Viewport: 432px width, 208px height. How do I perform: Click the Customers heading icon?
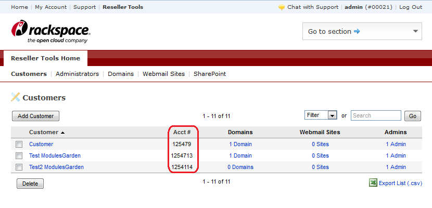pos(16,97)
